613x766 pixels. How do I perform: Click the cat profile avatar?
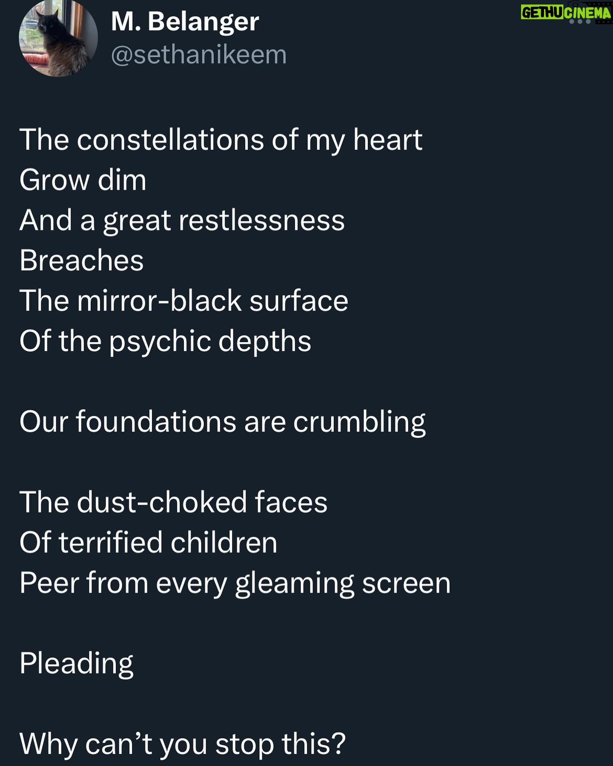click(58, 38)
